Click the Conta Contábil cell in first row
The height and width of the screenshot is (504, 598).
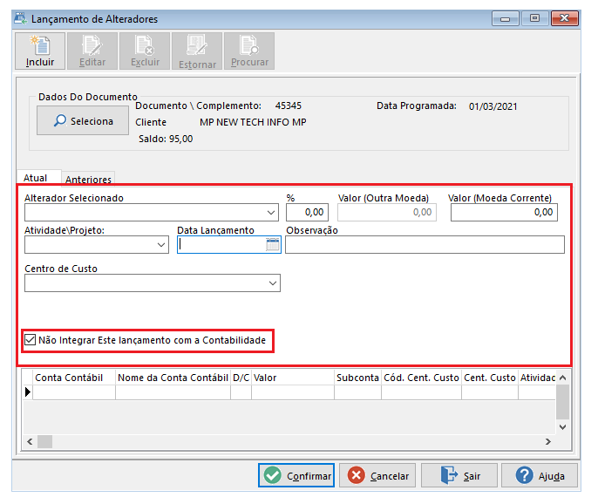coord(74,392)
